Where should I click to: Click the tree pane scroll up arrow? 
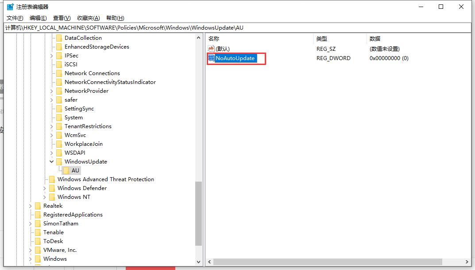point(198,38)
